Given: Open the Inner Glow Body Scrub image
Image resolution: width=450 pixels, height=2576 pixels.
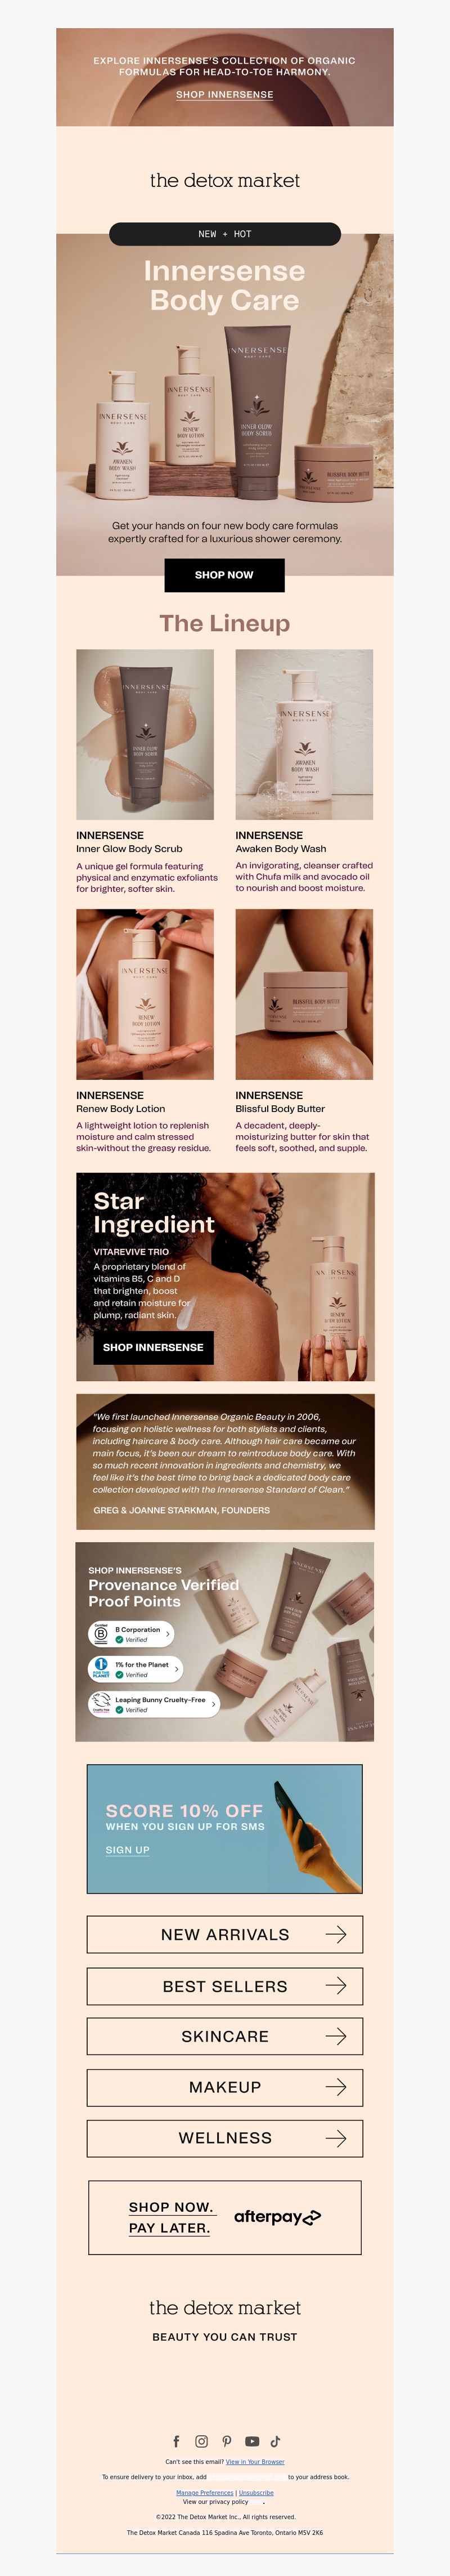Looking at the screenshot, I should click(x=145, y=735).
